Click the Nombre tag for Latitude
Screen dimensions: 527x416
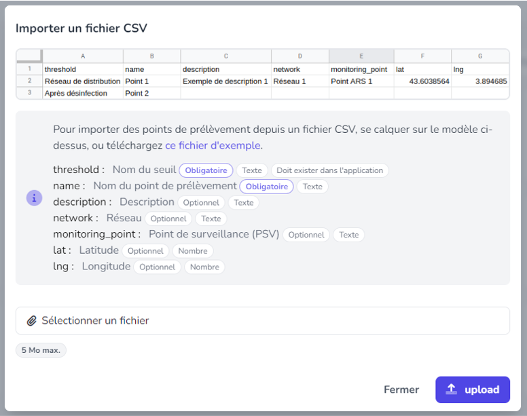(193, 251)
